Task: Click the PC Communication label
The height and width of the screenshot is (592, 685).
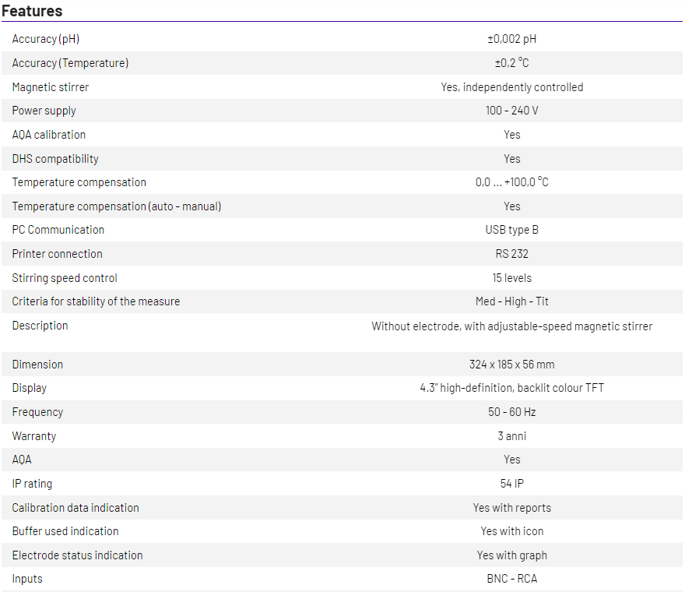Action: 58,230
